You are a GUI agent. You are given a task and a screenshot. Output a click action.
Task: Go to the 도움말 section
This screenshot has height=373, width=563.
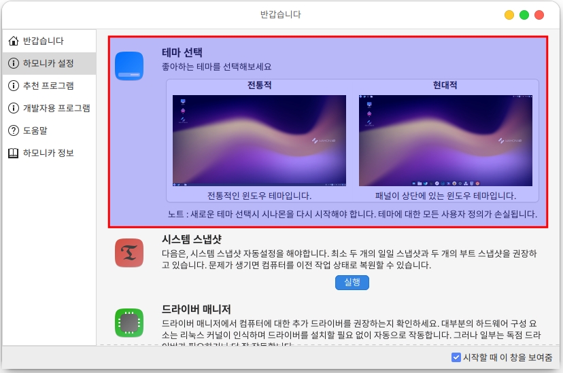point(35,130)
